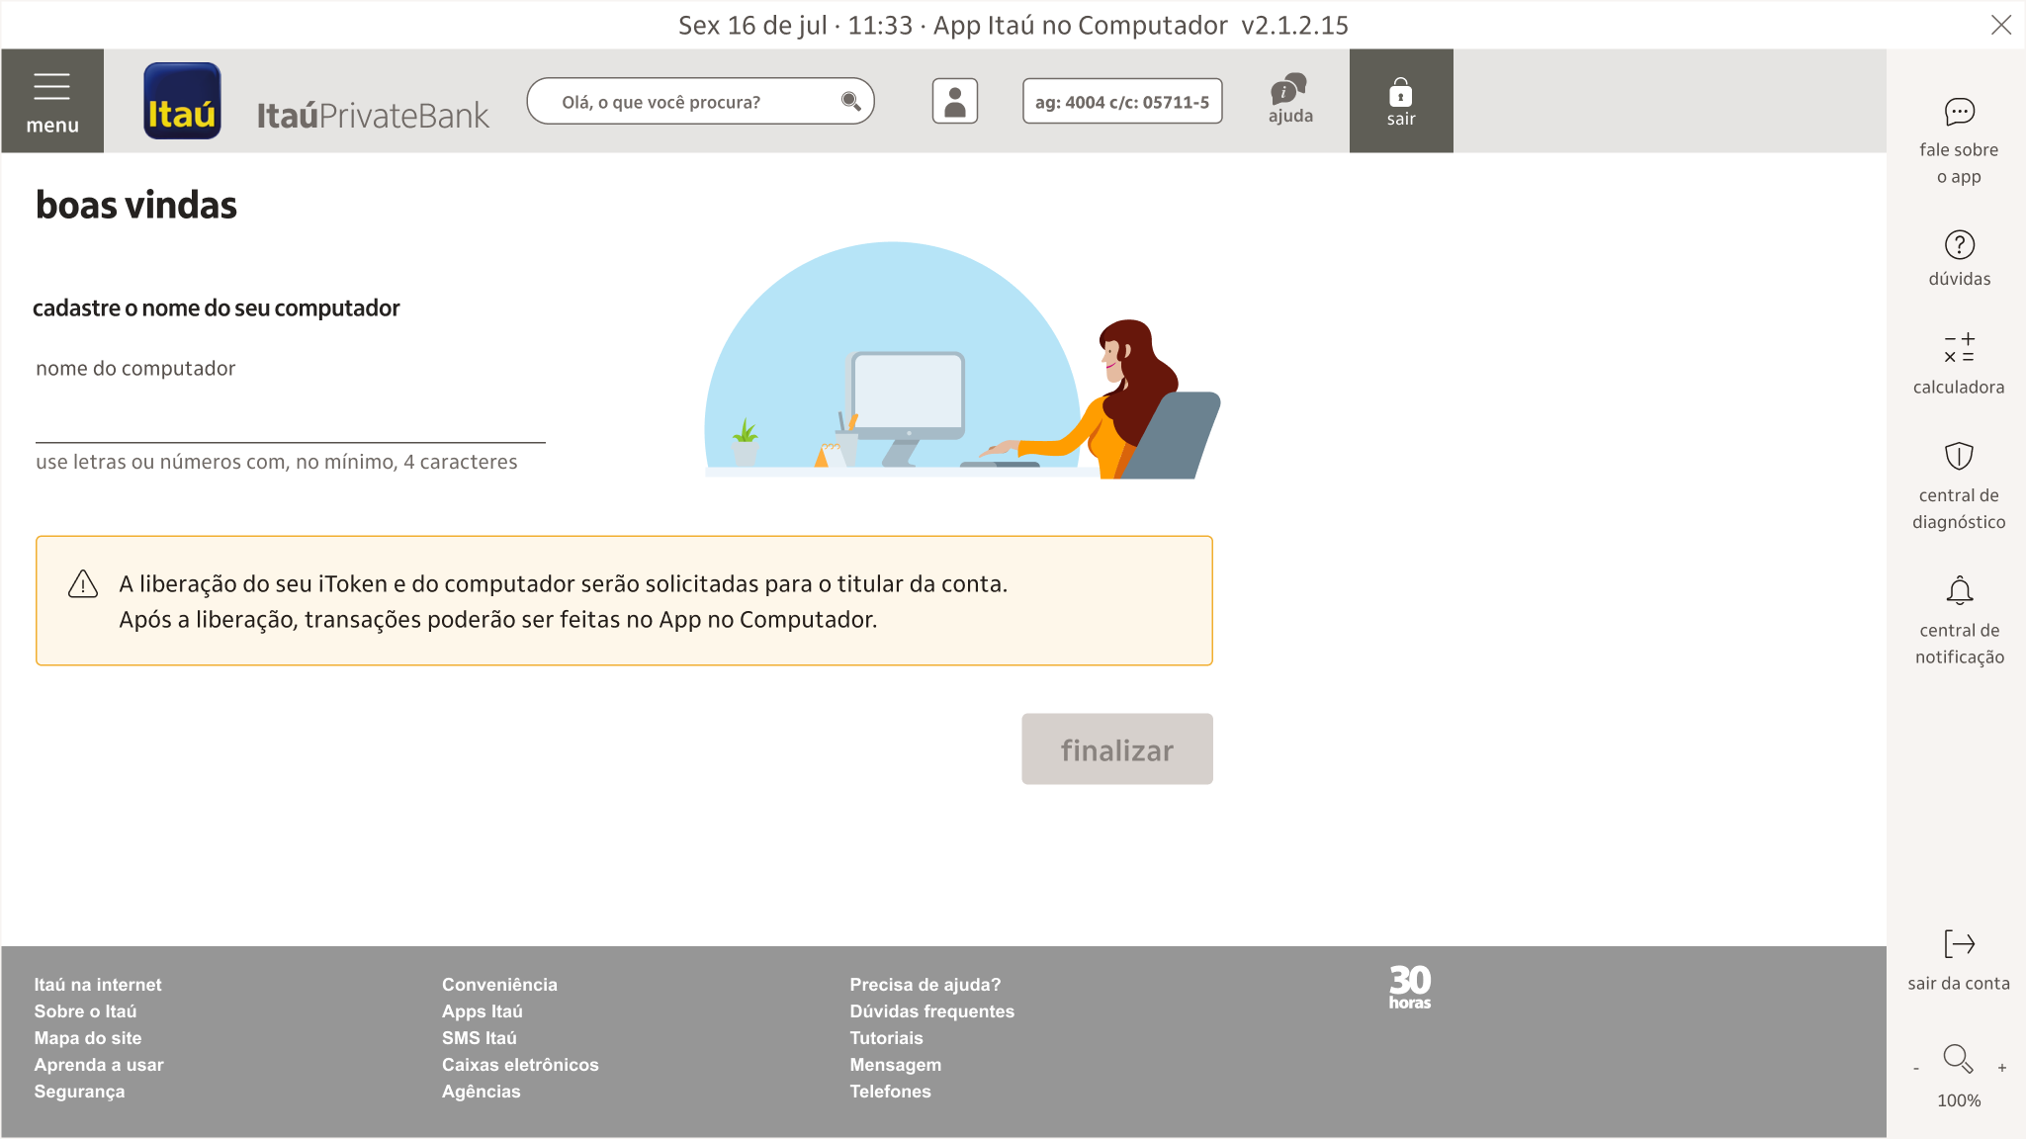Image resolution: width=2026 pixels, height=1139 pixels.
Task: Click the 100% zoom level text
Action: tap(1959, 1100)
